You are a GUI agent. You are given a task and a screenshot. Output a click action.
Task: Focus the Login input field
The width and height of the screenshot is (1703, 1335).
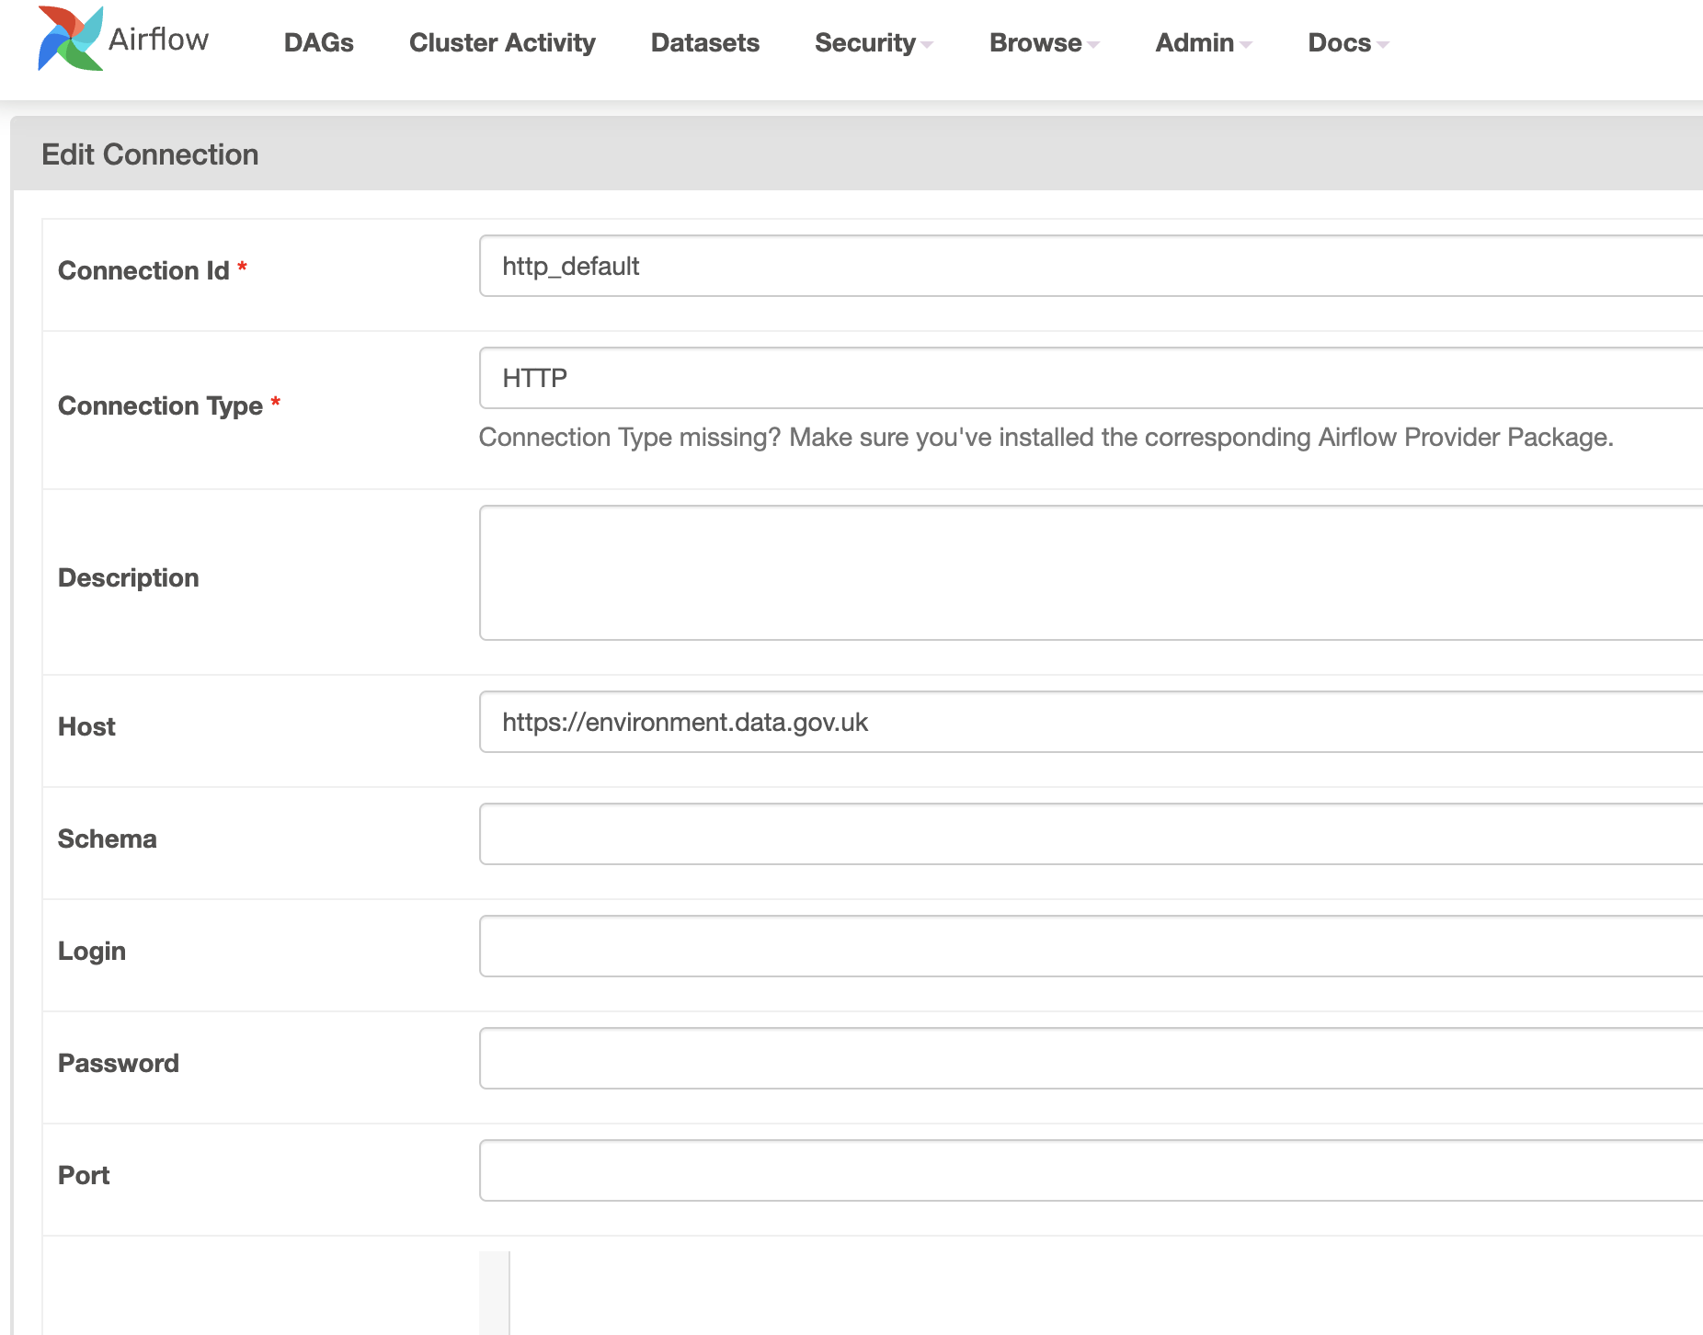pyautogui.click(x=1091, y=946)
